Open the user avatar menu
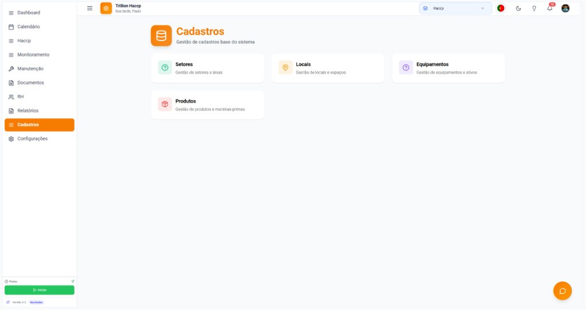The width and height of the screenshot is (586, 310). click(565, 8)
